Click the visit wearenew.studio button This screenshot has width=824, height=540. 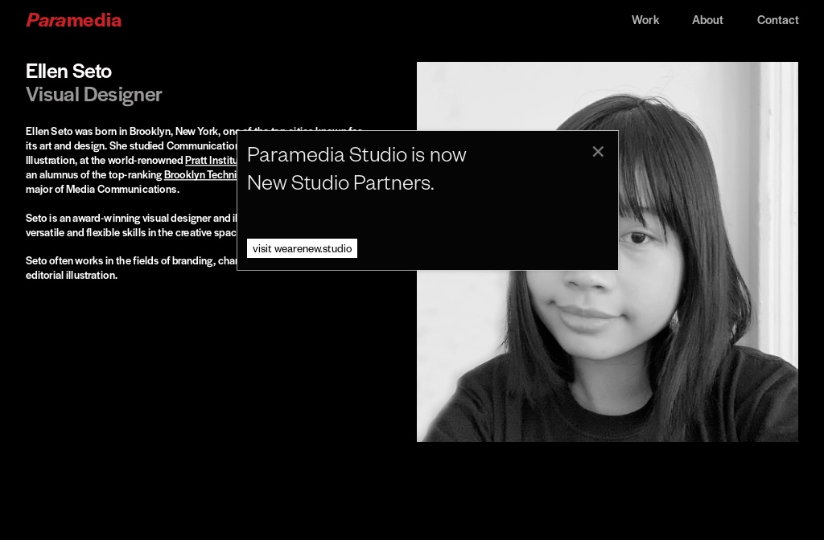(x=302, y=248)
